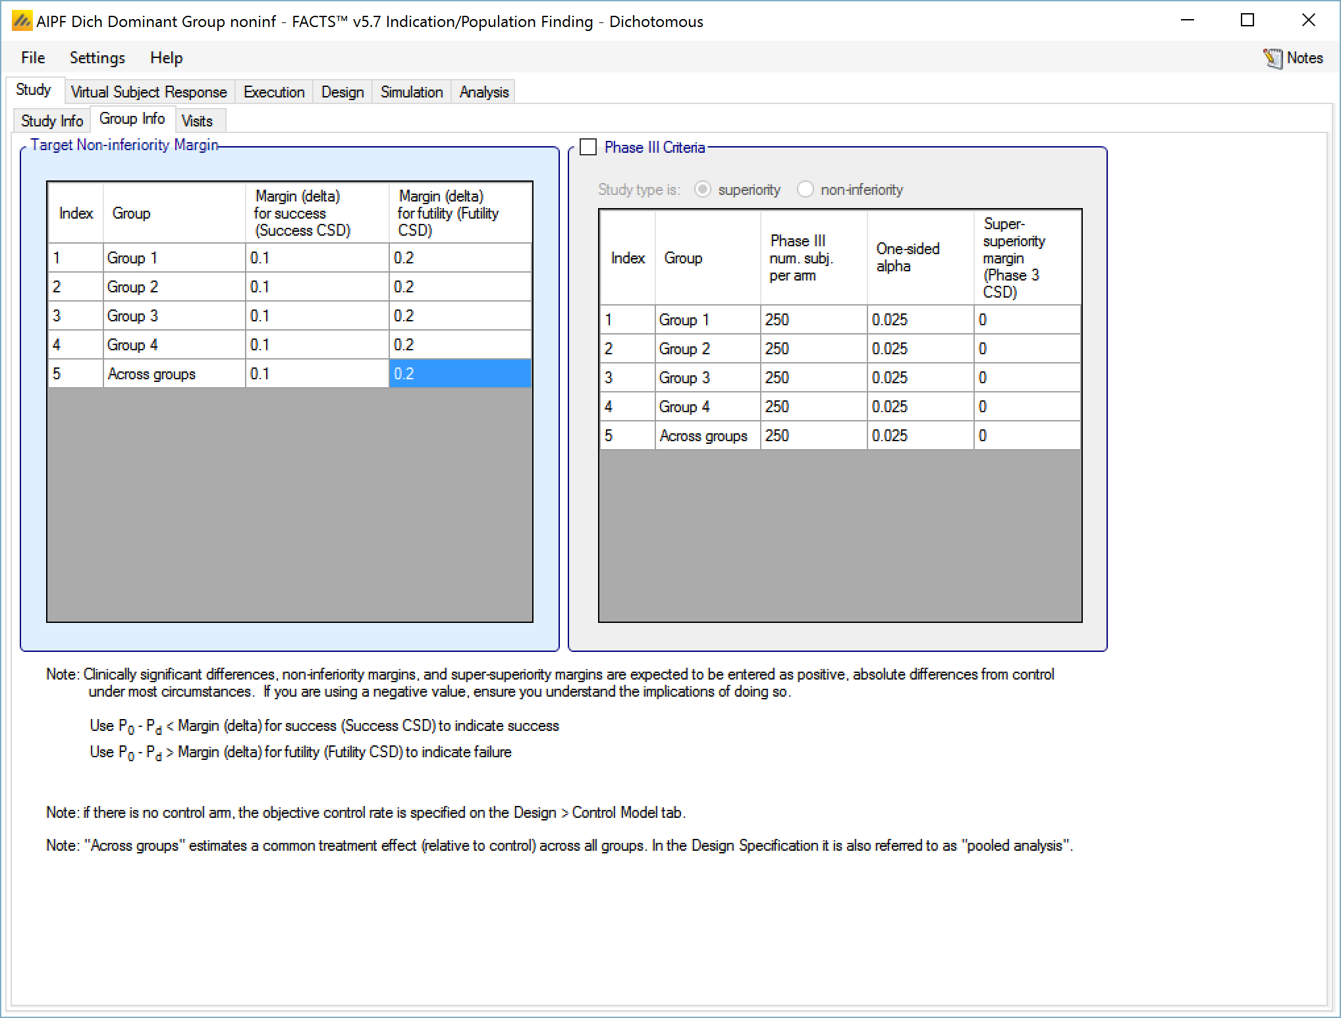Edit Group 1 success margin cell

[317, 258]
